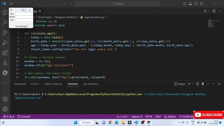Open the new terminal launch profile dropdown
Image resolution: width=224 pixels, height=126 pixels.
pos(192,84)
